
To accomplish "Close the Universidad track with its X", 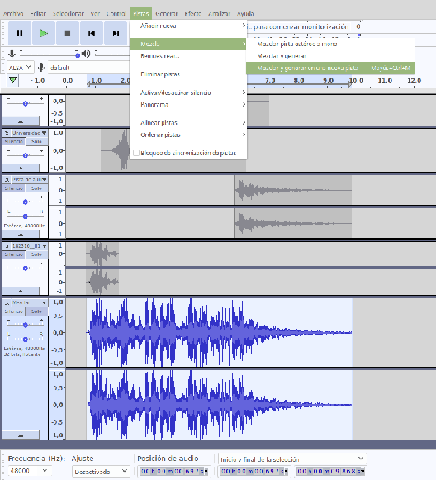I will point(7,133).
